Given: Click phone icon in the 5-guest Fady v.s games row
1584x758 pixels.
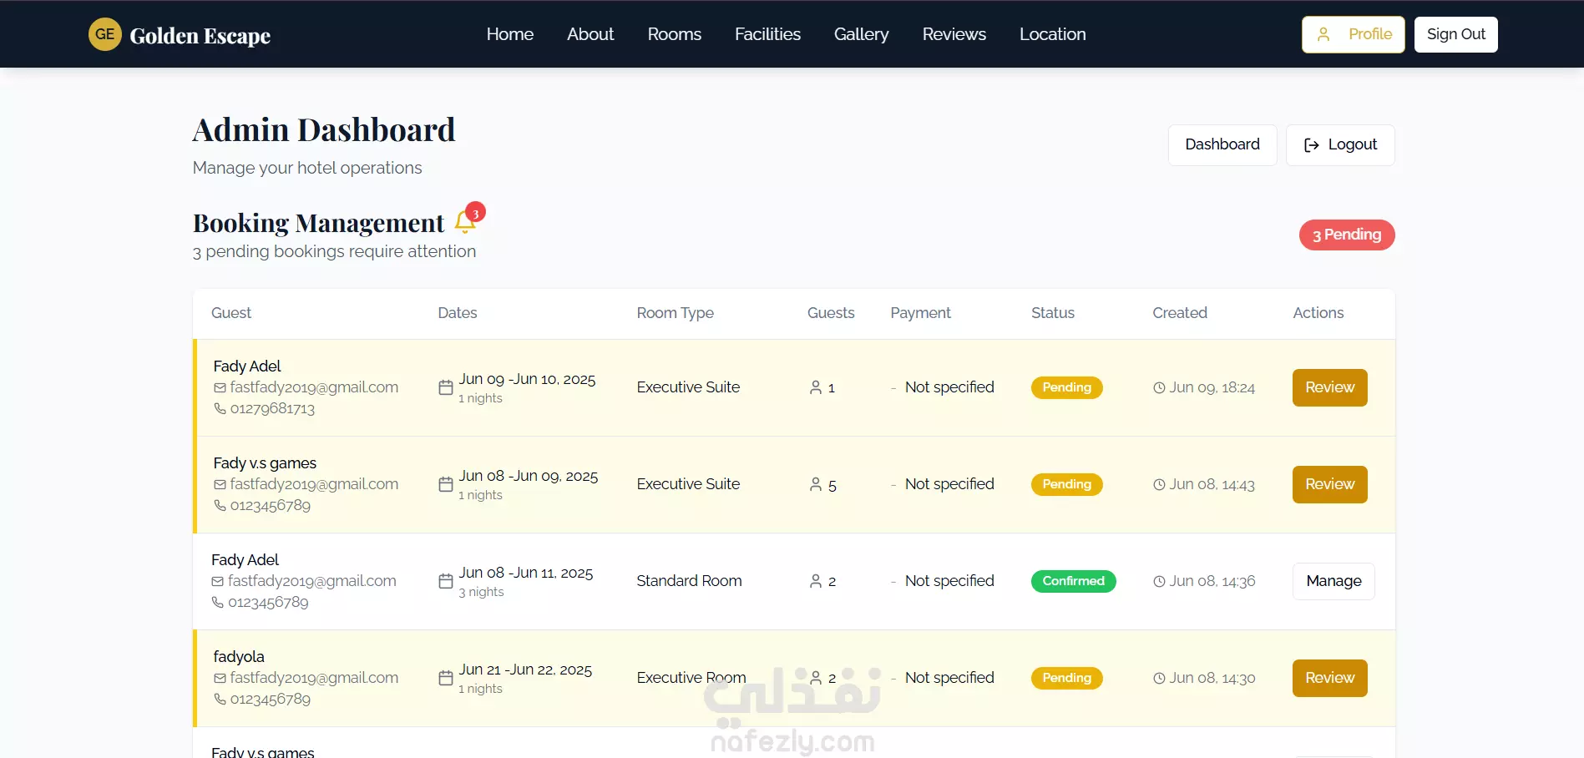Looking at the screenshot, I should click(x=220, y=505).
